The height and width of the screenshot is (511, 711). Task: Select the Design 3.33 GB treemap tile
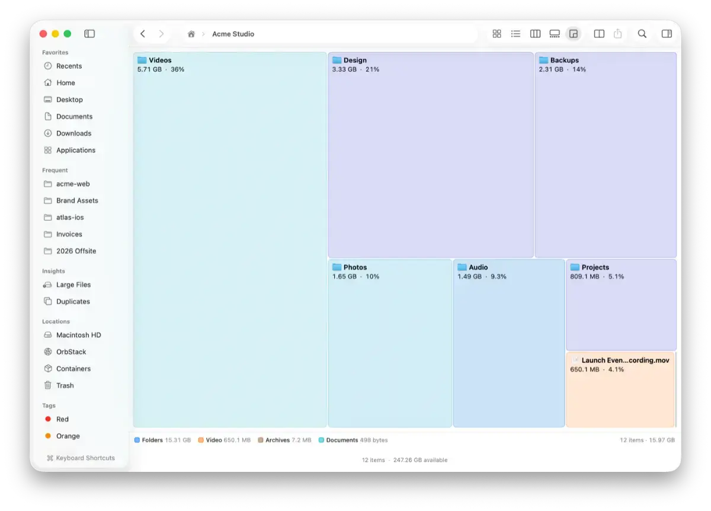431,155
